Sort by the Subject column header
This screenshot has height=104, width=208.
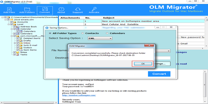(x=153, y=18)
